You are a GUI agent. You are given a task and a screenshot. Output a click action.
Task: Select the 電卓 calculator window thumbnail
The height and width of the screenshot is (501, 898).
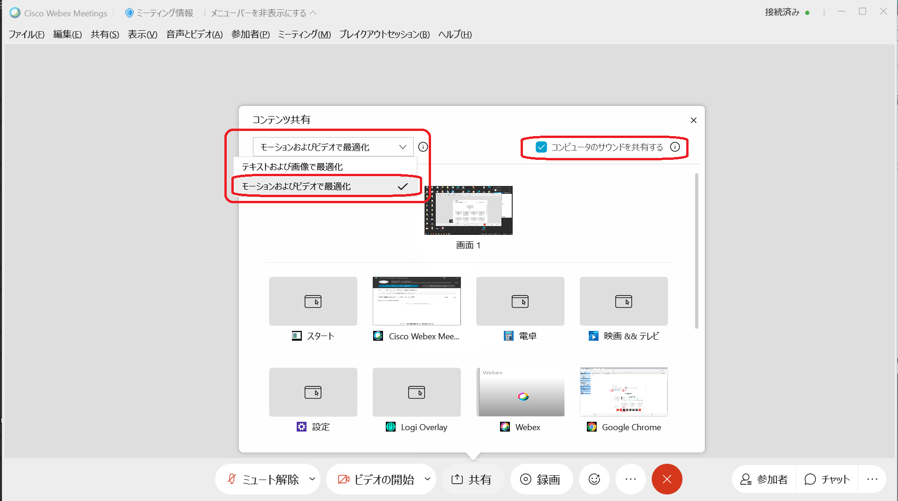coord(520,301)
